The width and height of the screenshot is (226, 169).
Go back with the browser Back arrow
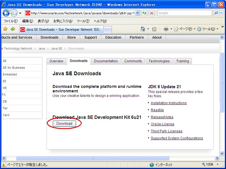(x=6, y=13)
